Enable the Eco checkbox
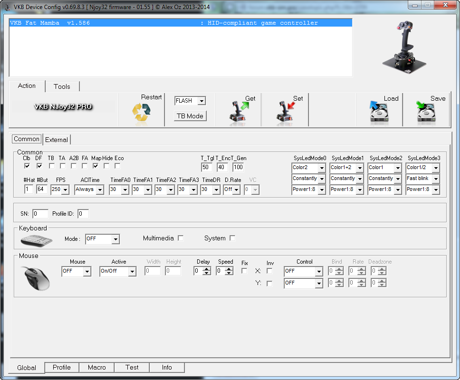The image size is (460, 380). click(117, 166)
